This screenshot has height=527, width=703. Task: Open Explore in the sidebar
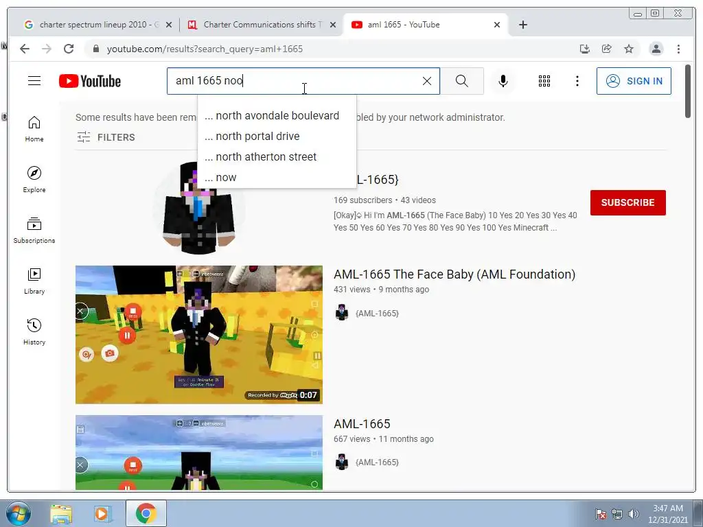click(34, 180)
